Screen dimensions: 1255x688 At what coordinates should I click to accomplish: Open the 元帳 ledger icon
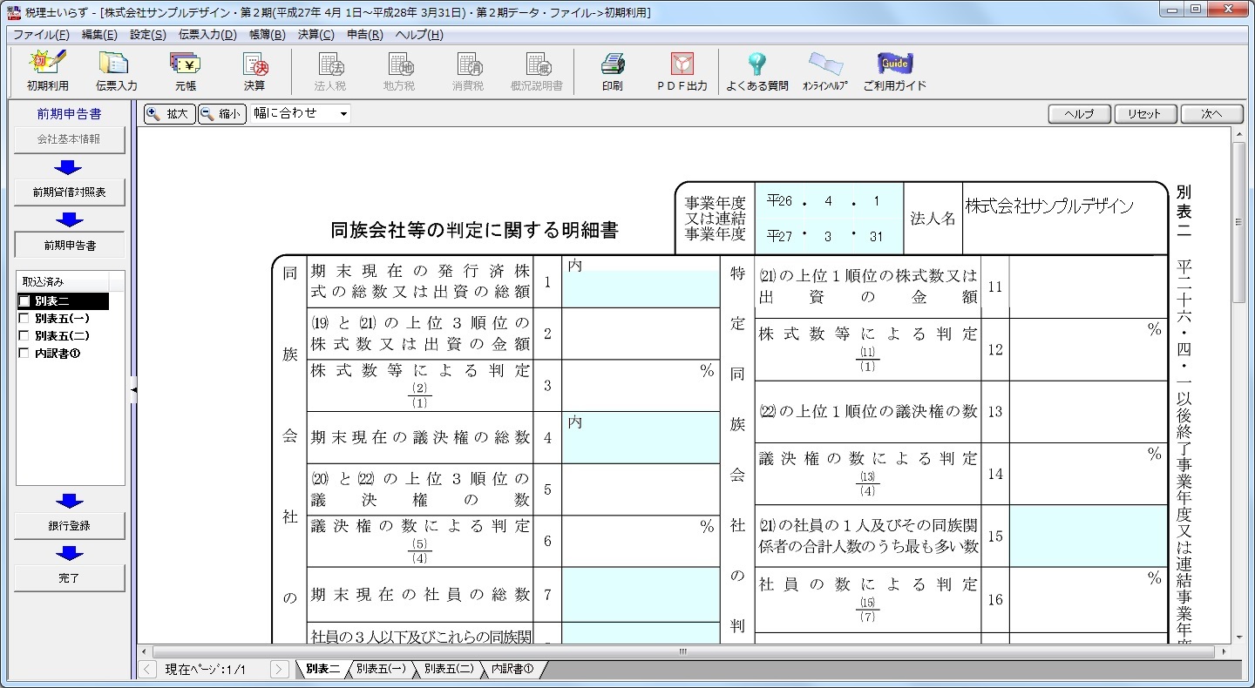click(185, 71)
